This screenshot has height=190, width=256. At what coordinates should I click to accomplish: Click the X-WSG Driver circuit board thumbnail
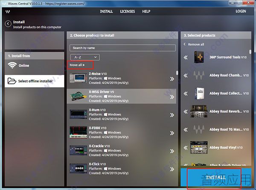coord(78,96)
